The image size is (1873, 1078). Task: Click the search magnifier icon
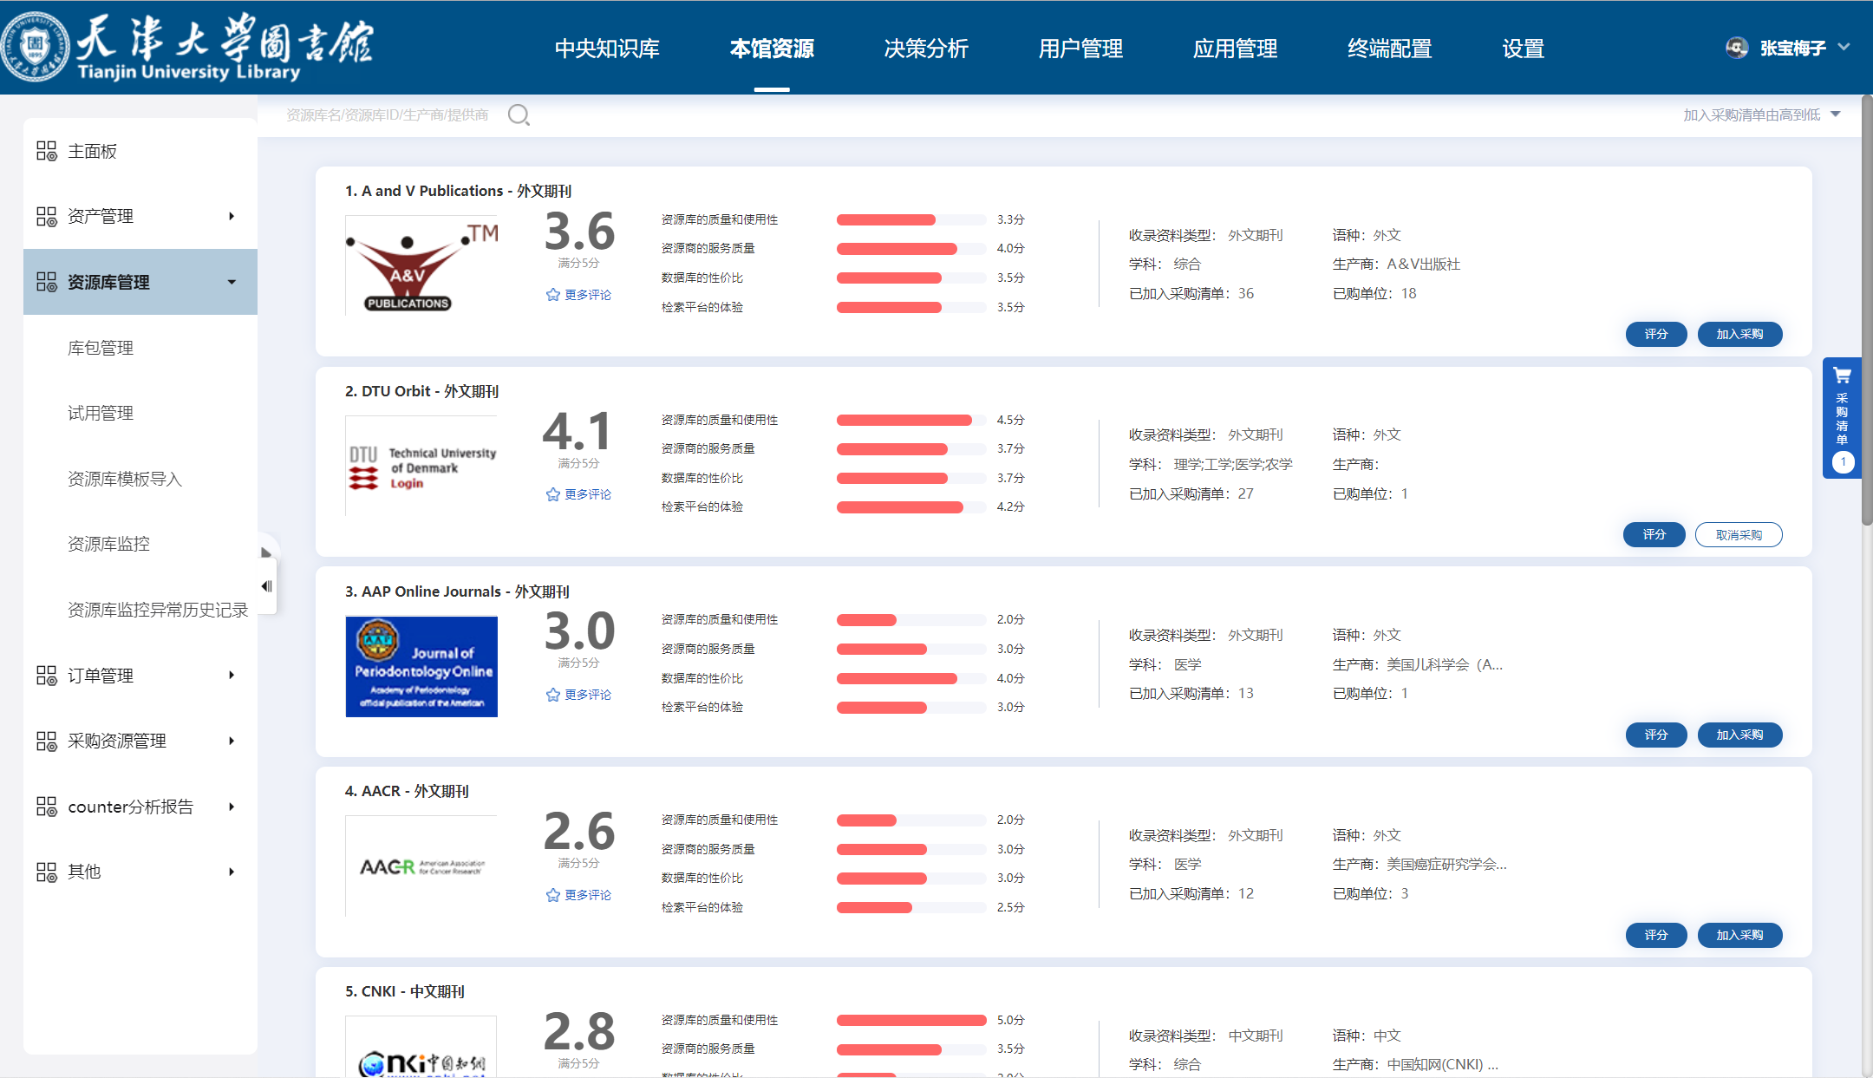tap(519, 114)
